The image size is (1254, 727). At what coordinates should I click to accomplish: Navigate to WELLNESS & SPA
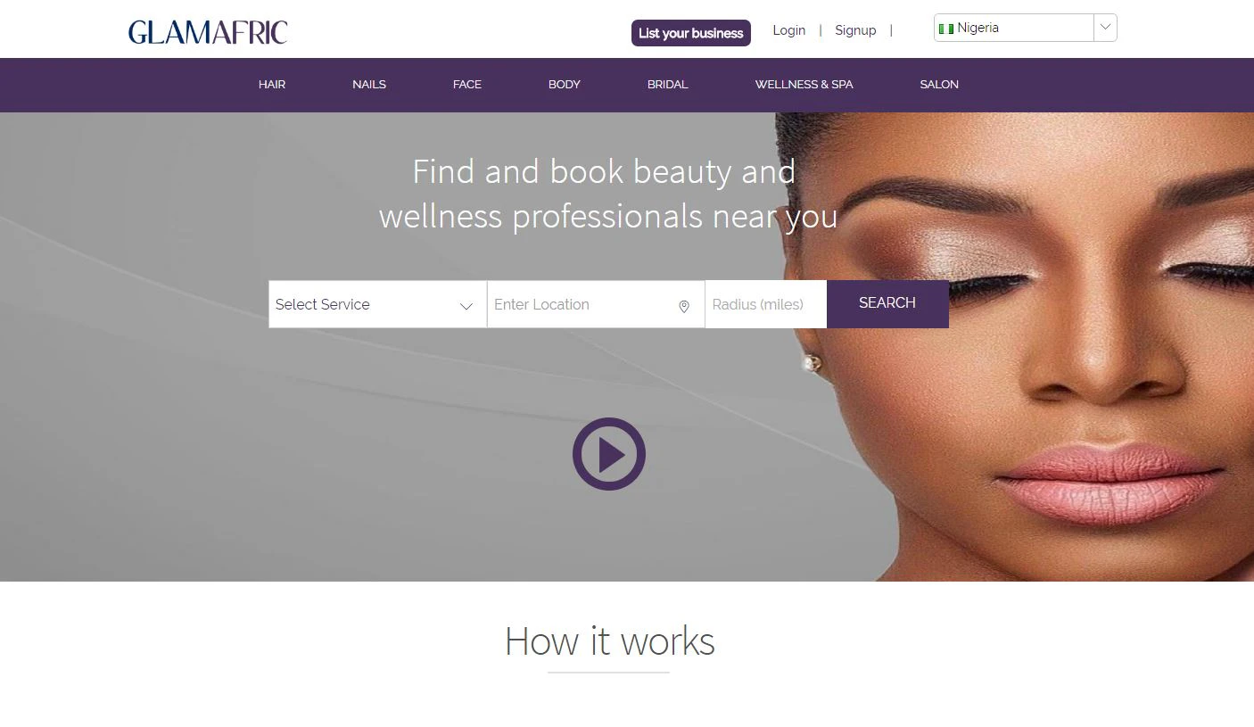(x=804, y=85)
